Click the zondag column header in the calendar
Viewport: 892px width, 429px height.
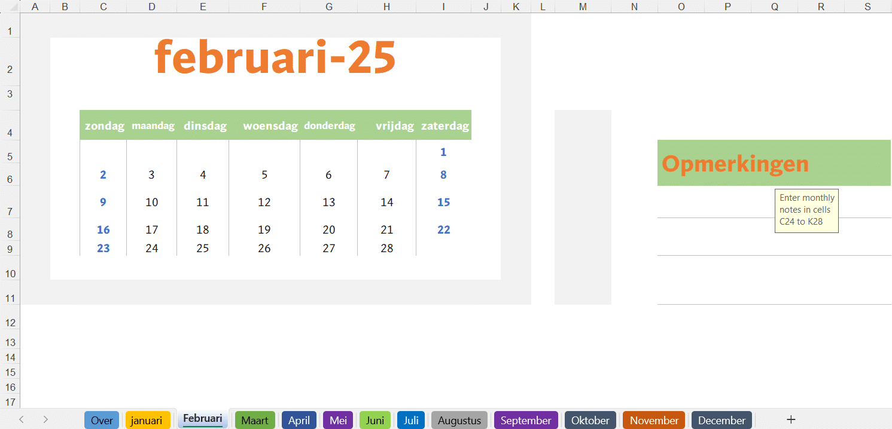(x=103, y=125)
